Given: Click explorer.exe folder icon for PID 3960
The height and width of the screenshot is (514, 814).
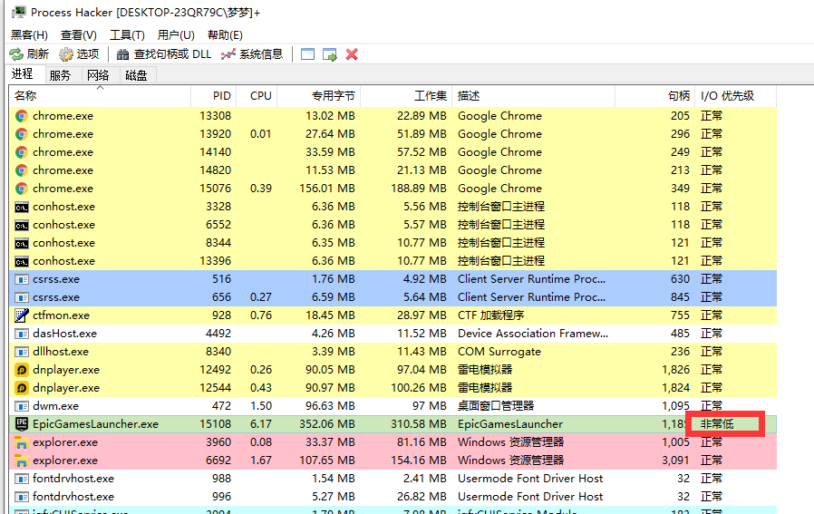Looking at the screenshot, I should pos(21,442).
